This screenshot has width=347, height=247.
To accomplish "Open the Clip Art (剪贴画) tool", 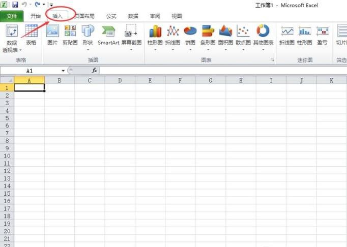I will coord(70,32).
